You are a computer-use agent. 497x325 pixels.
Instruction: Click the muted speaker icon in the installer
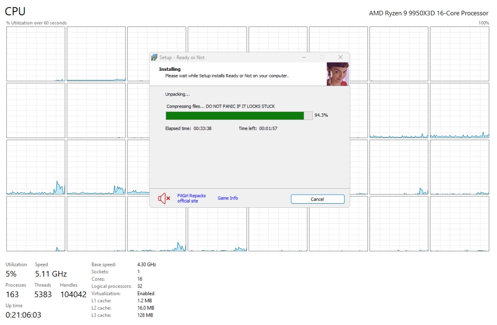164,198
